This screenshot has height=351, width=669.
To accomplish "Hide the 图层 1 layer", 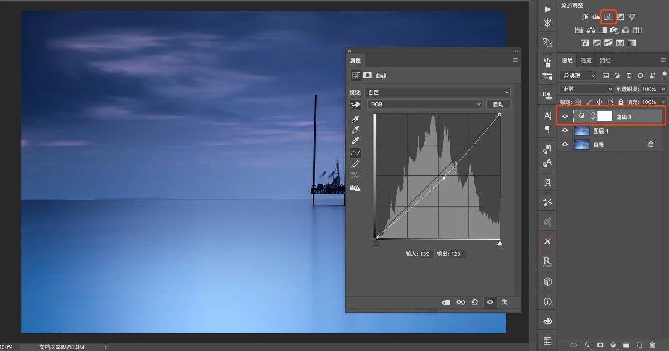I will tap(565, 131).
